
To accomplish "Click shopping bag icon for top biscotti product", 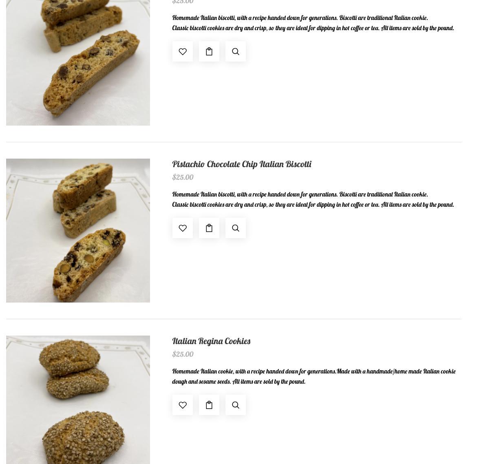I will click(x=209, y=51).
